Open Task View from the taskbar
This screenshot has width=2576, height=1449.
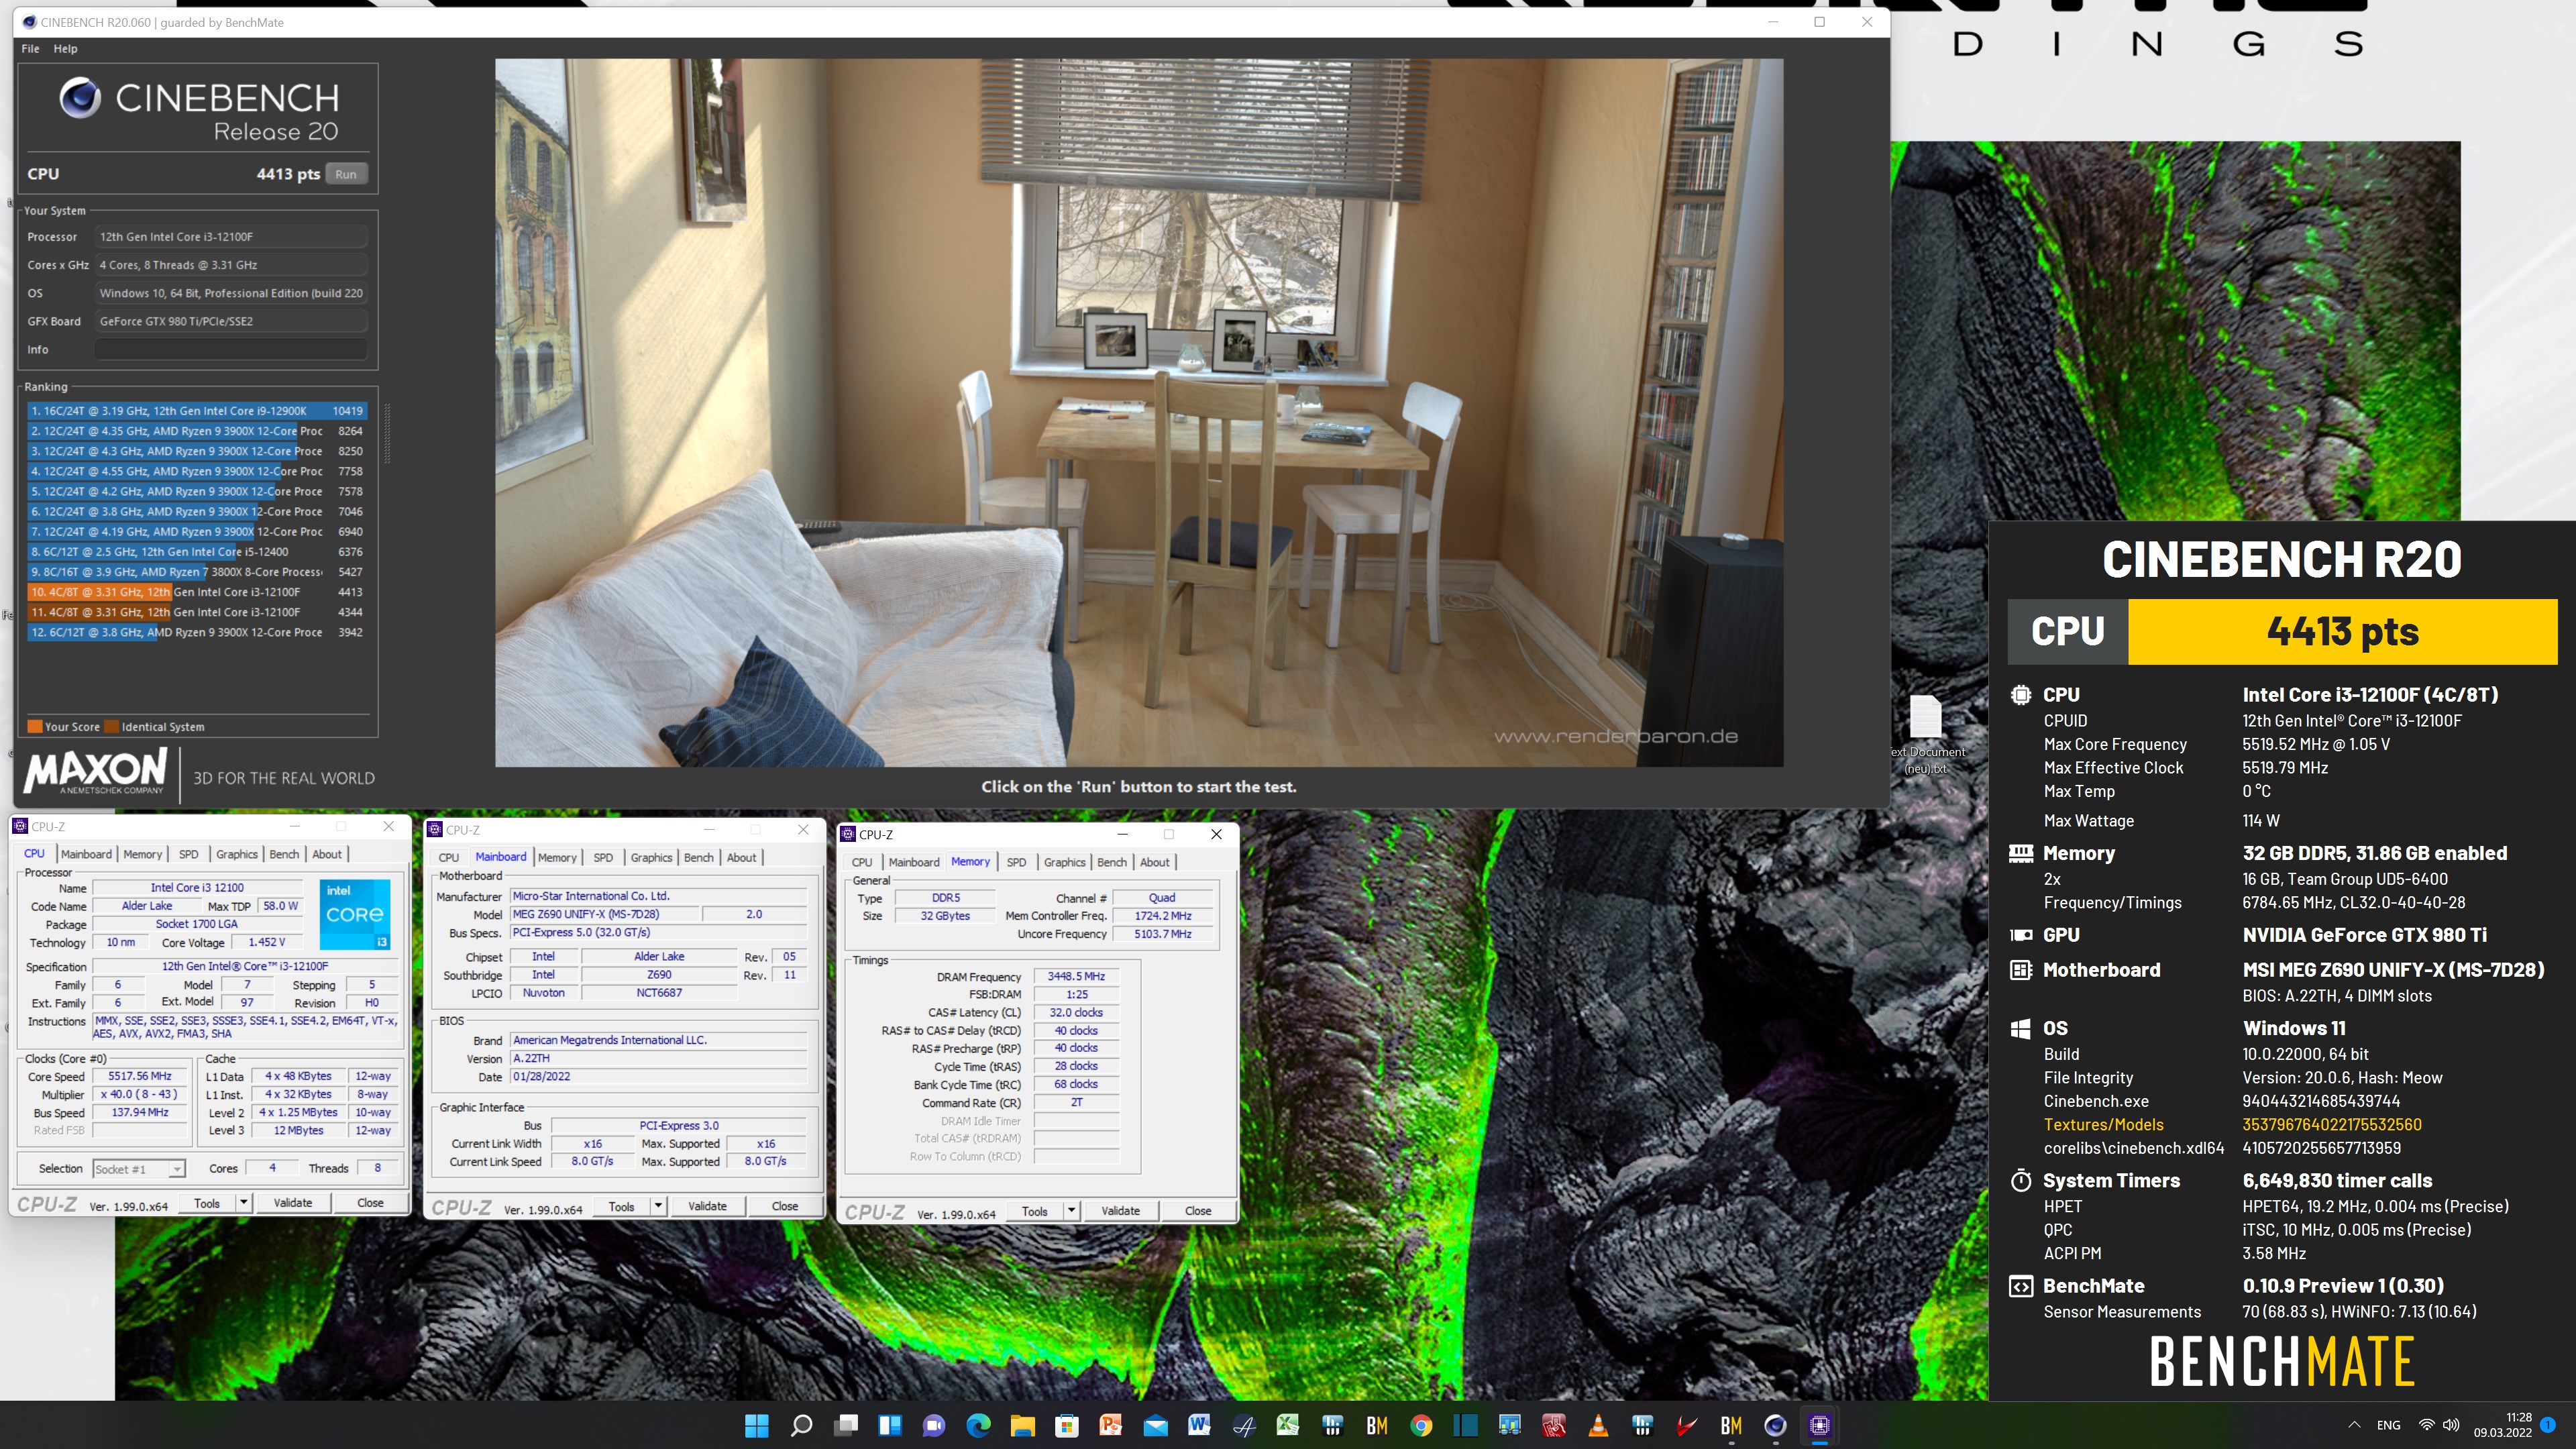coord(846,1425)
